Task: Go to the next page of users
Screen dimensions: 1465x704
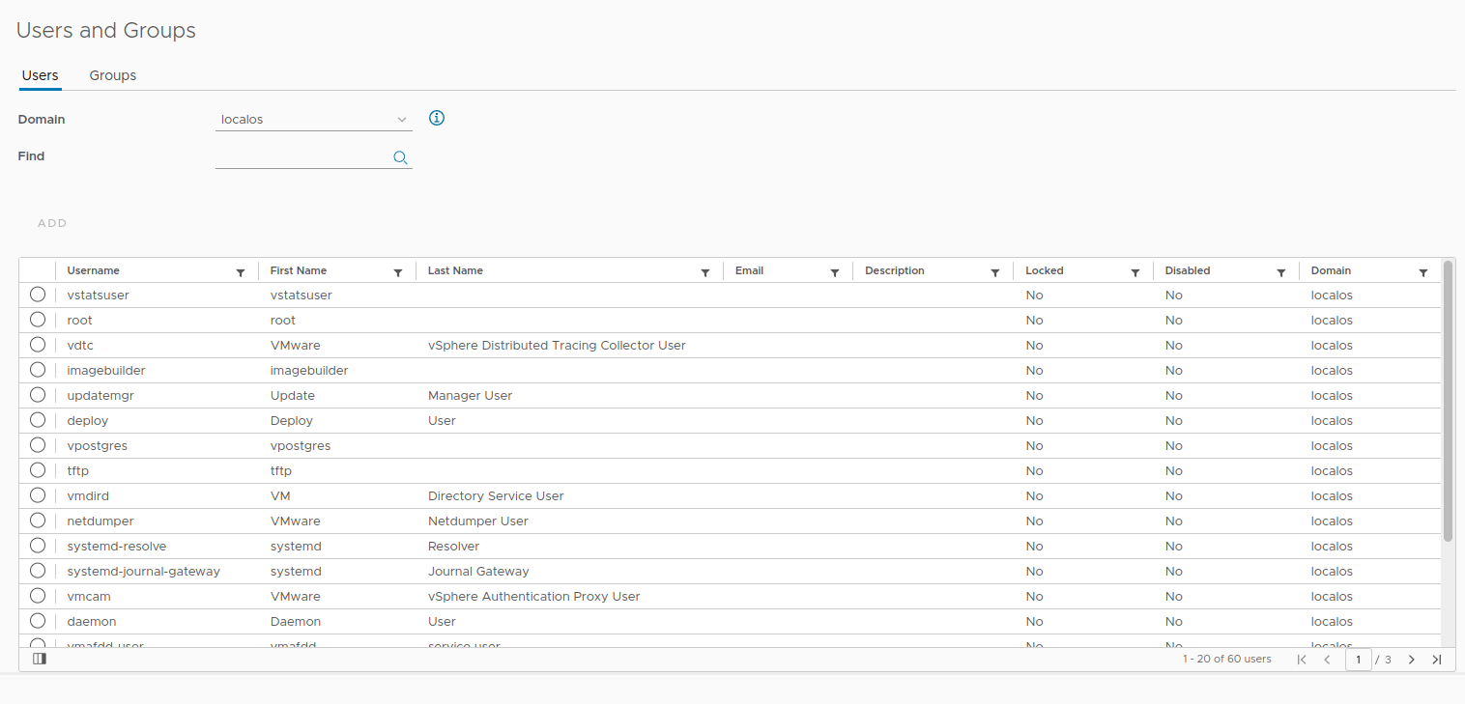Action: coord(1411,660)
